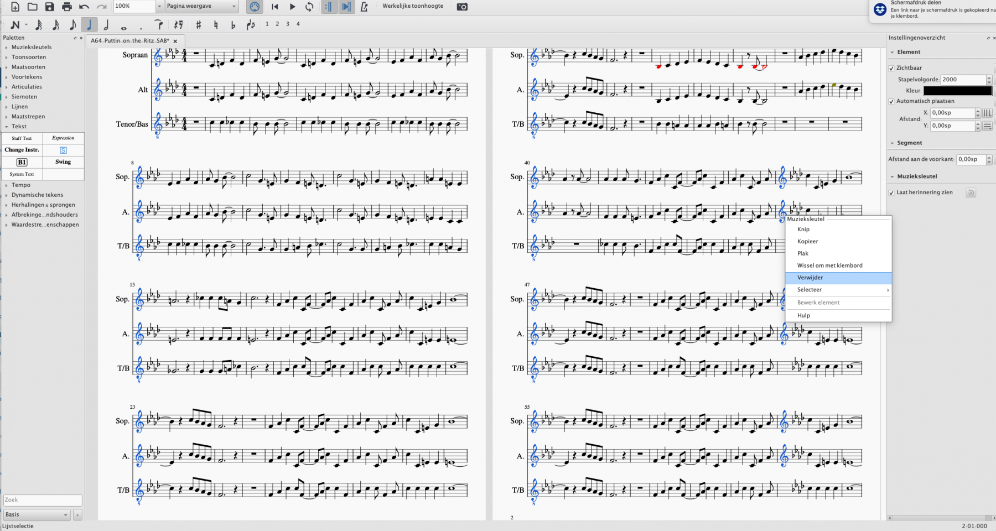Apply the sharp accidental
This screenshot has height=531, width=996.
click(x=199, y=24)
